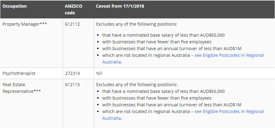The image size is (275, 128).
Task: Click the ANZSCO code column header
Action: click(x=73, y=9)
